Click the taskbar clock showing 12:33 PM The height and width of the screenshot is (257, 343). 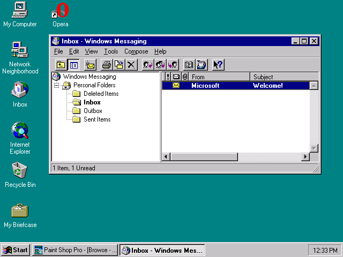click(x=325, y=250)
